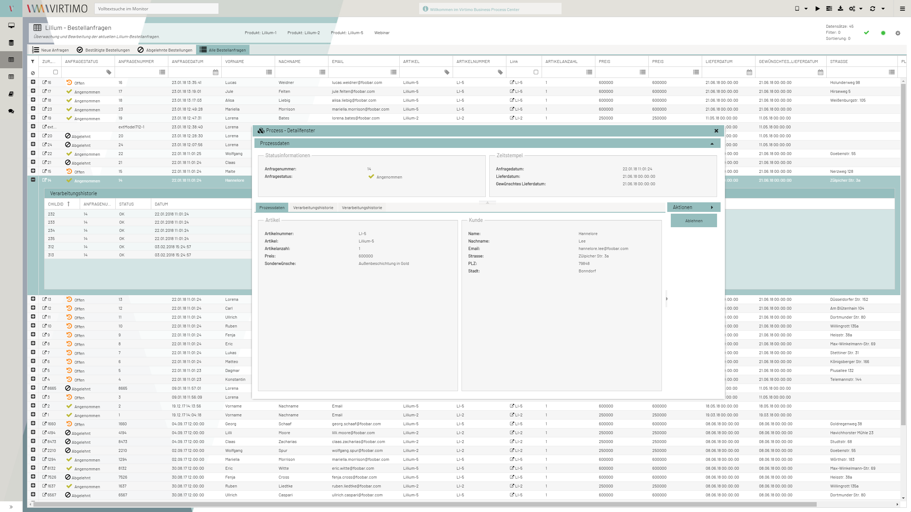Click the refresh icon in top toolbar
911x512 pixels.
(x=873, y=9)
